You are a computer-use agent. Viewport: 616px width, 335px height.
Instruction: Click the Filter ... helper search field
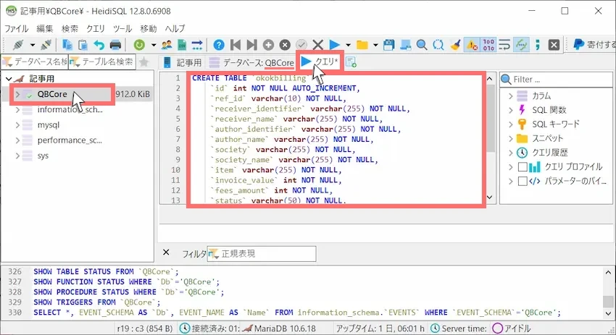[x=556, y=80]
